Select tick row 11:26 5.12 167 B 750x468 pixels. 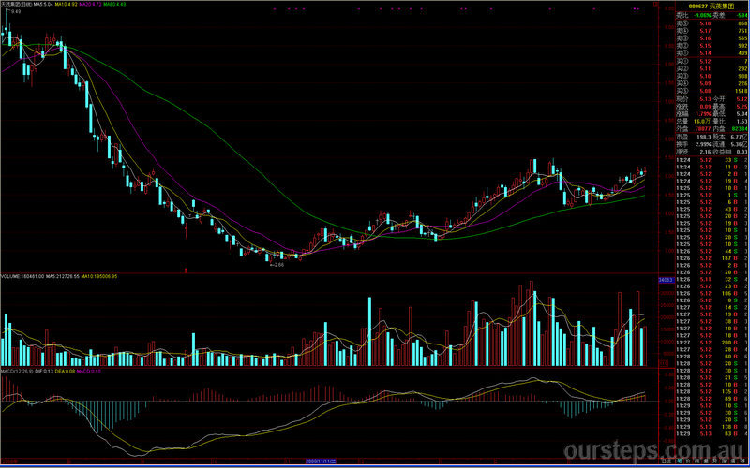pyautogui.click(x=712, y=258)
